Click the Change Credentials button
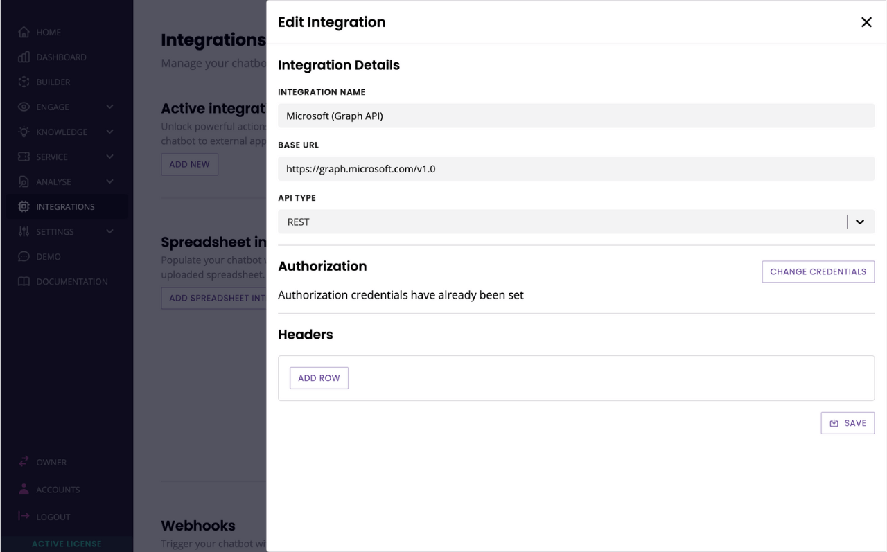This screenshot has width=887, height=552. pos(818,271)
